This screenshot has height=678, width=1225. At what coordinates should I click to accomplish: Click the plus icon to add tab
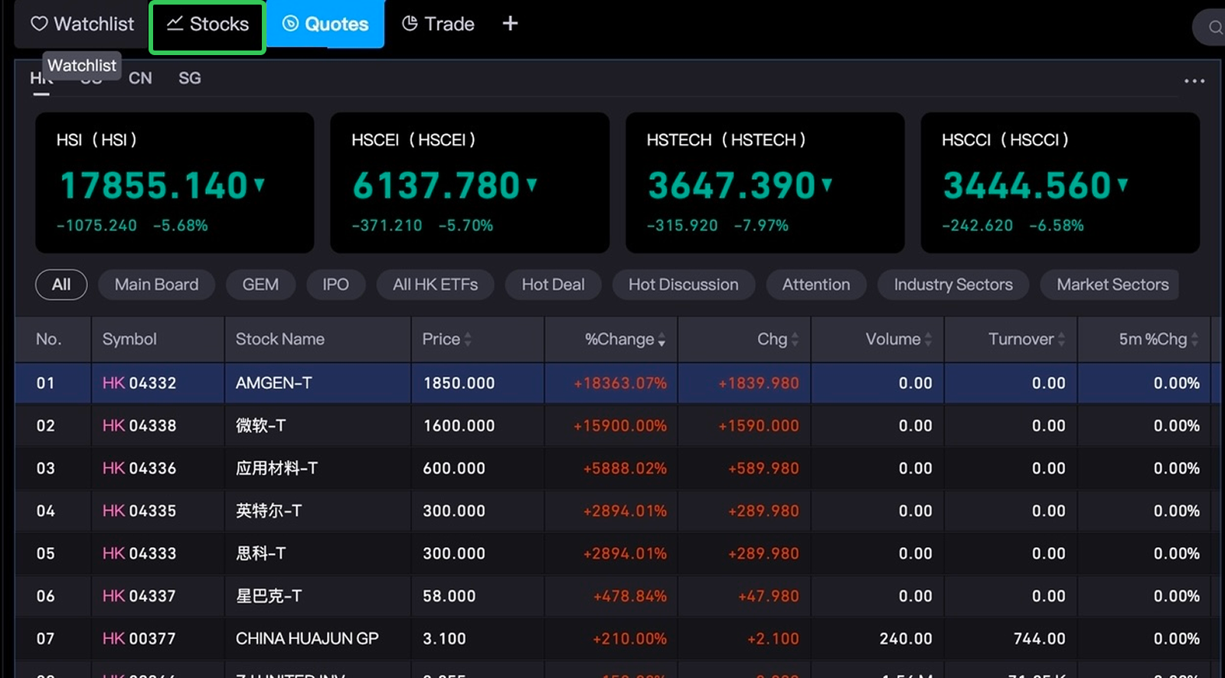click(x=510, y=24)
